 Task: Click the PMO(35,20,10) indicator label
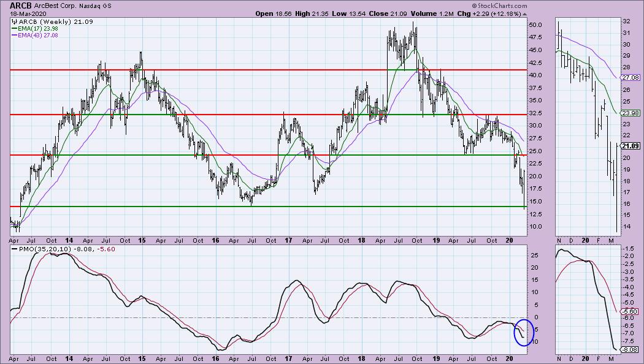coord(45,249)
